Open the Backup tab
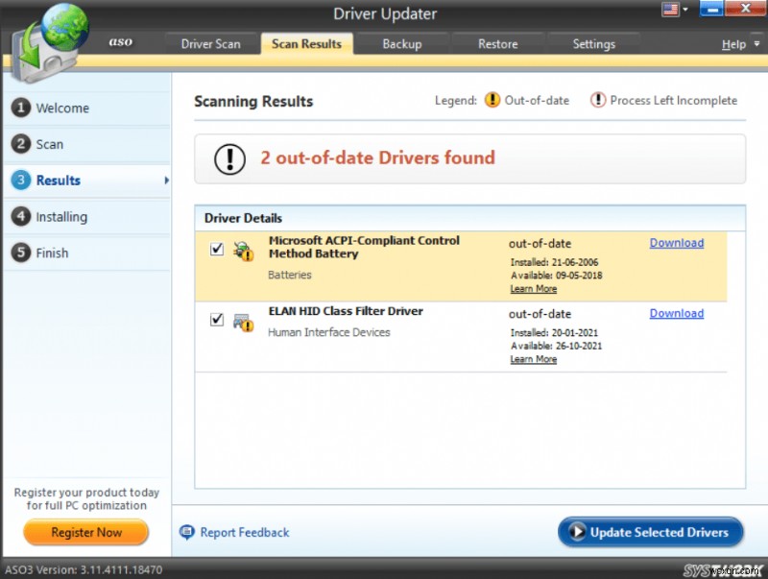This screenshot has width=768, height=579. 402,44
